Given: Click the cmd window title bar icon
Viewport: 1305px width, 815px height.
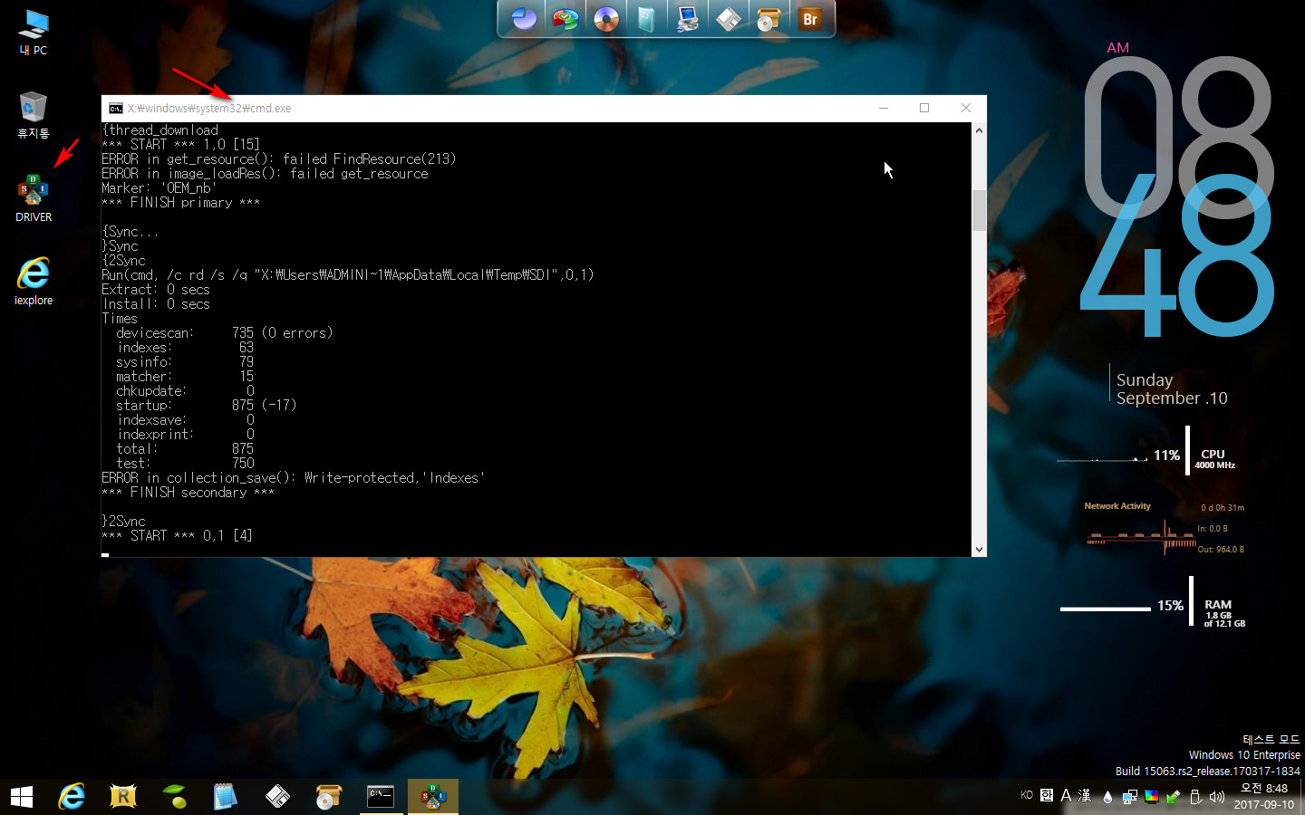Looking at the screenshot, I should (x=116, y=108).
